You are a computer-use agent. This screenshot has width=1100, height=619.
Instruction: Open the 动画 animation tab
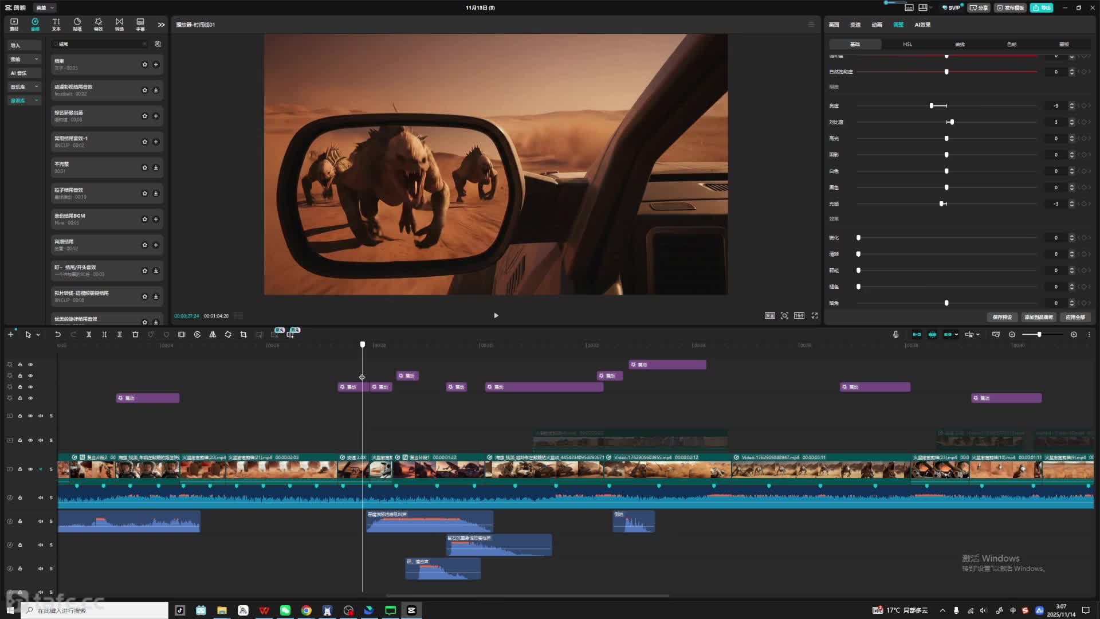click(x=877, y=25)
